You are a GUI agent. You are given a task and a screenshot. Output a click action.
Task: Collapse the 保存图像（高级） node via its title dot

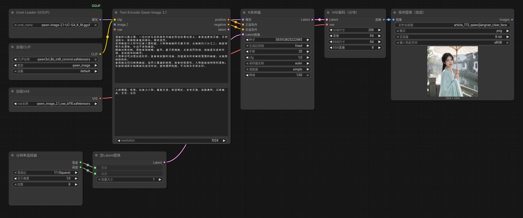click(x=394, y=12)
